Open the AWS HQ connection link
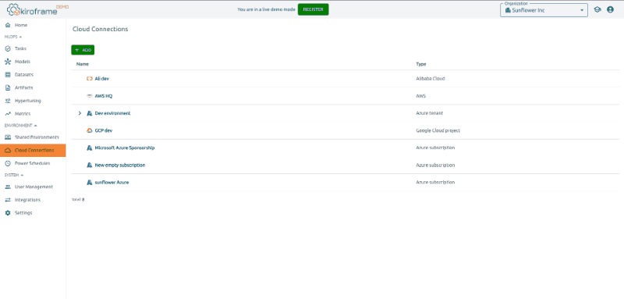624x299 pixels. (104, 96)
